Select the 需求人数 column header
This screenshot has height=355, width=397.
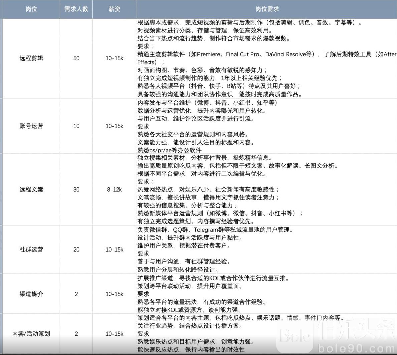[76, 9]
